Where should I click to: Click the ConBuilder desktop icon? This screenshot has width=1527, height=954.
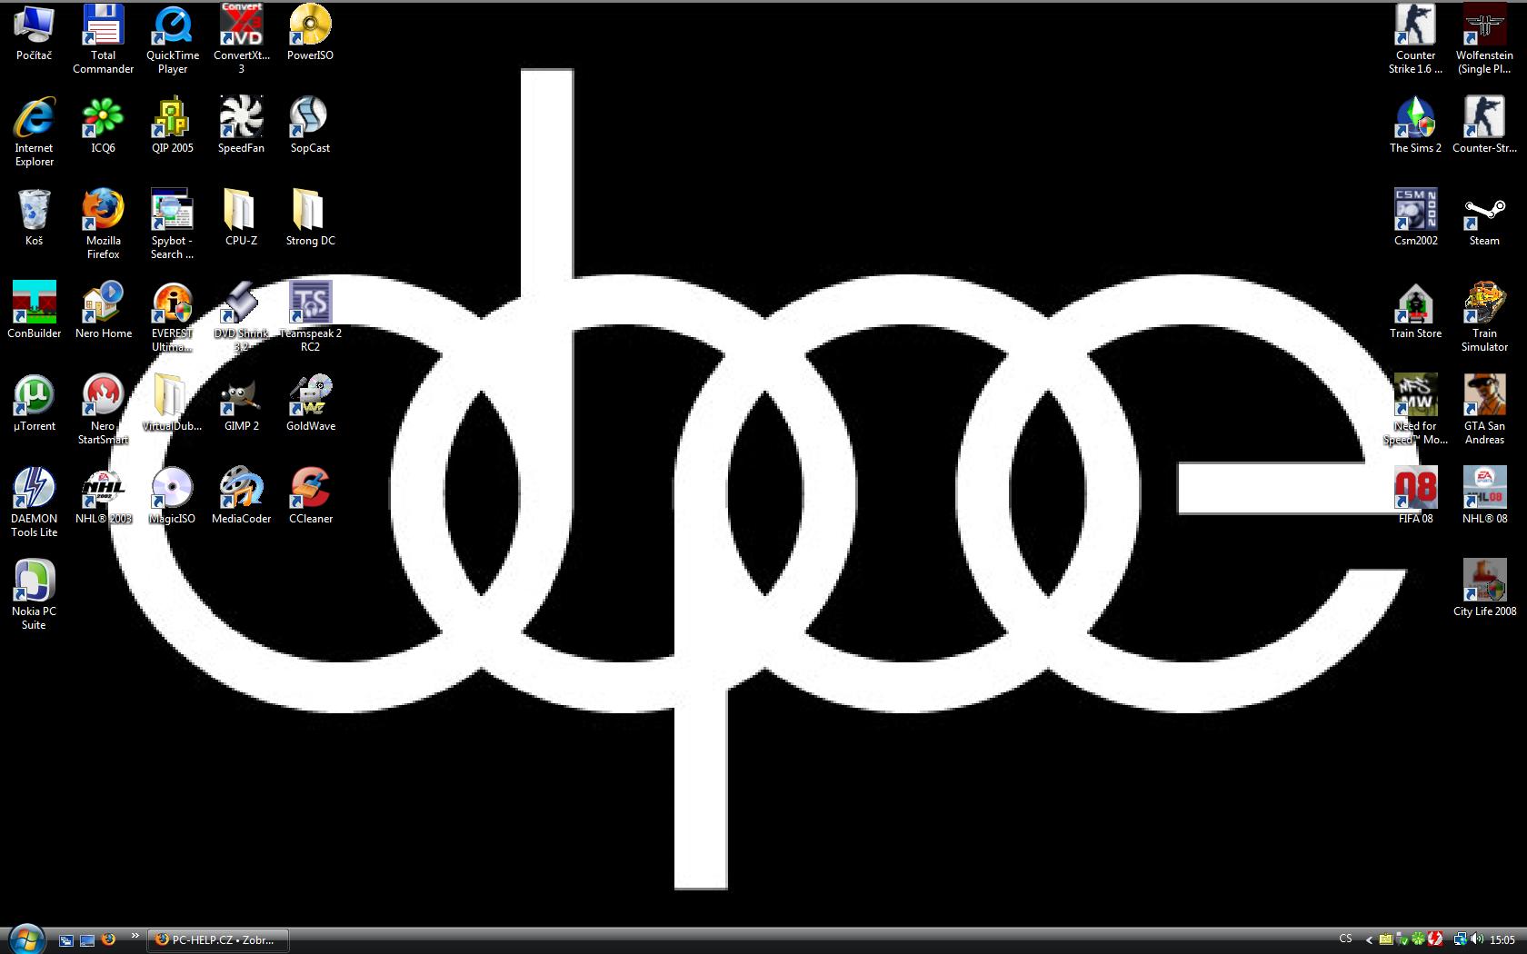pos(35,312)
